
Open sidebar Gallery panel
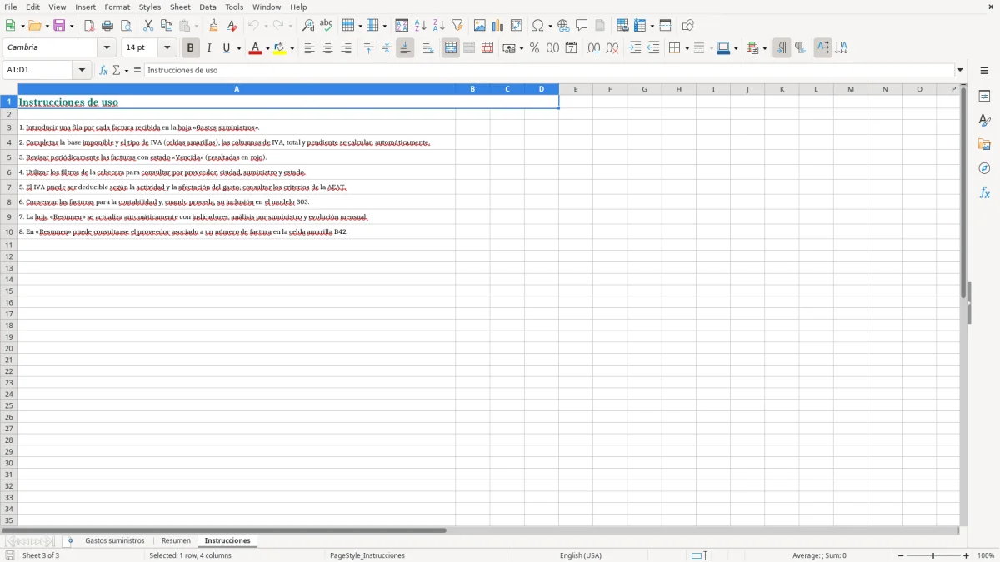point(984,144)
